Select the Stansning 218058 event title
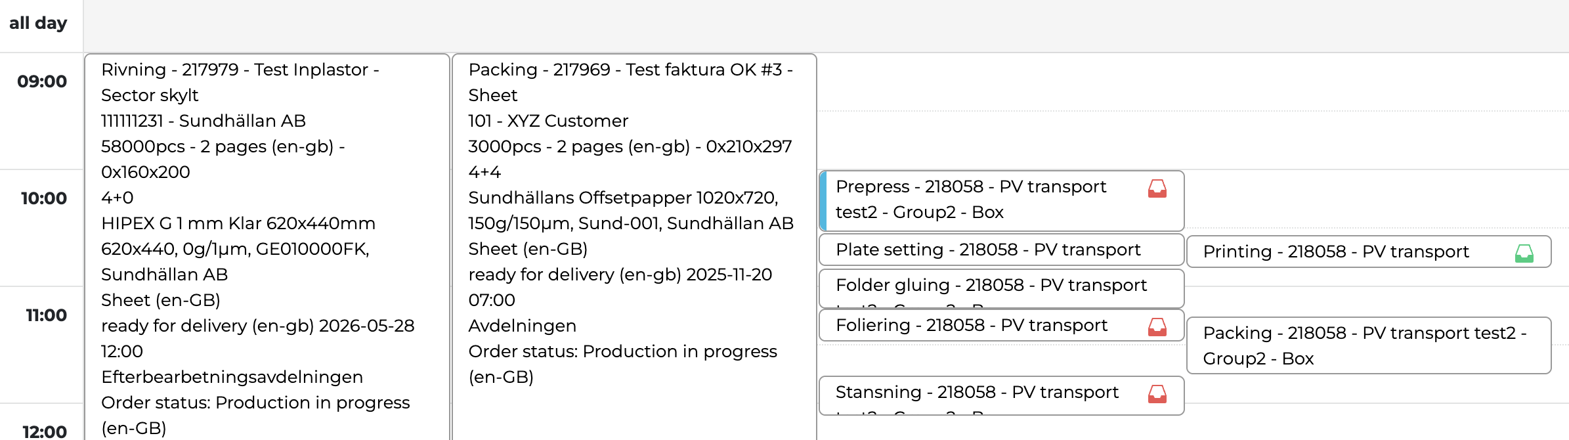The width and height of the screenshot is (1569, 440). 976,393
